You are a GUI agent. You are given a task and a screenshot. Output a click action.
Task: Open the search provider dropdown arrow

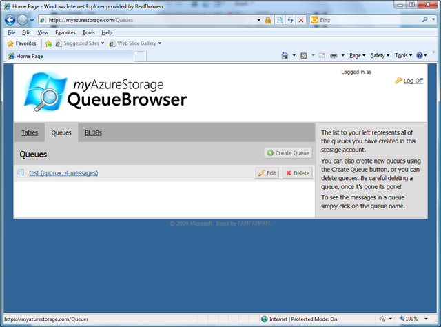click(433, 19)
